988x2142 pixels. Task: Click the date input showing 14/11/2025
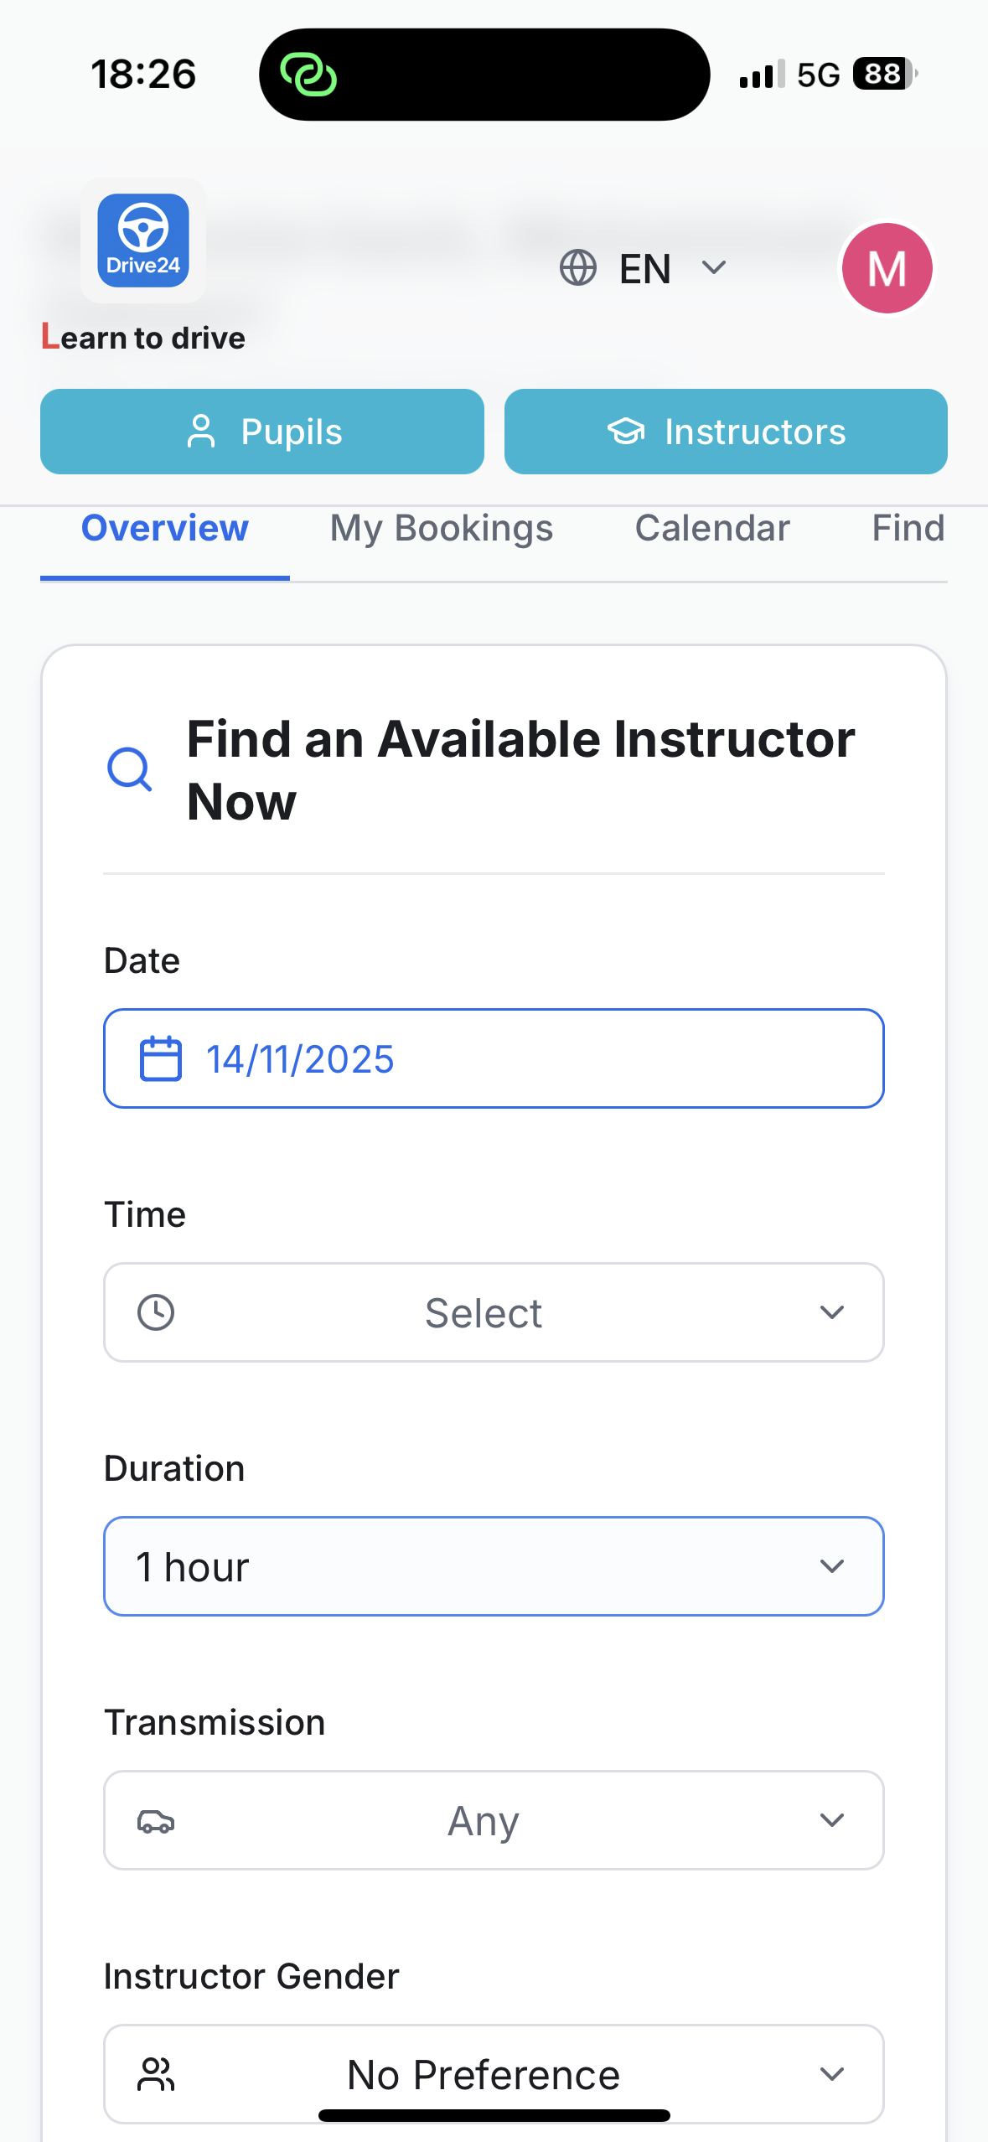click(x=493, y=1058)
